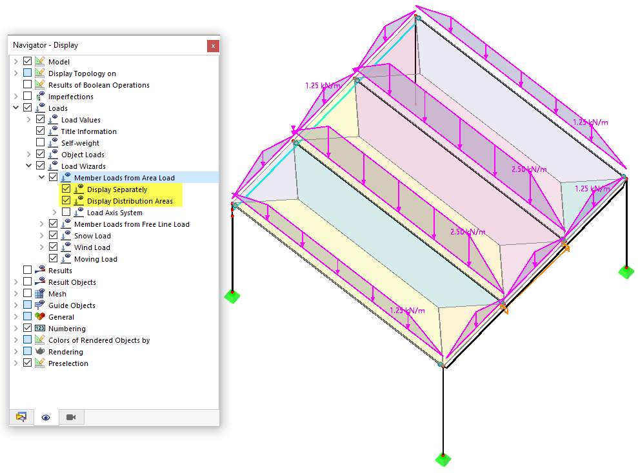Viewport: 638px width, 473px height.
Task: Click the camera icon at panel bottom
Action: pos(71,417)
